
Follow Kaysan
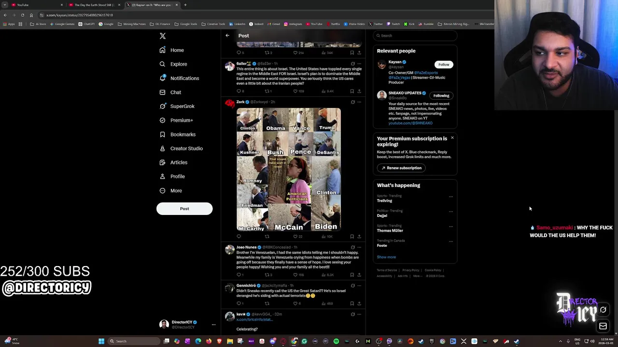point(444,65)
